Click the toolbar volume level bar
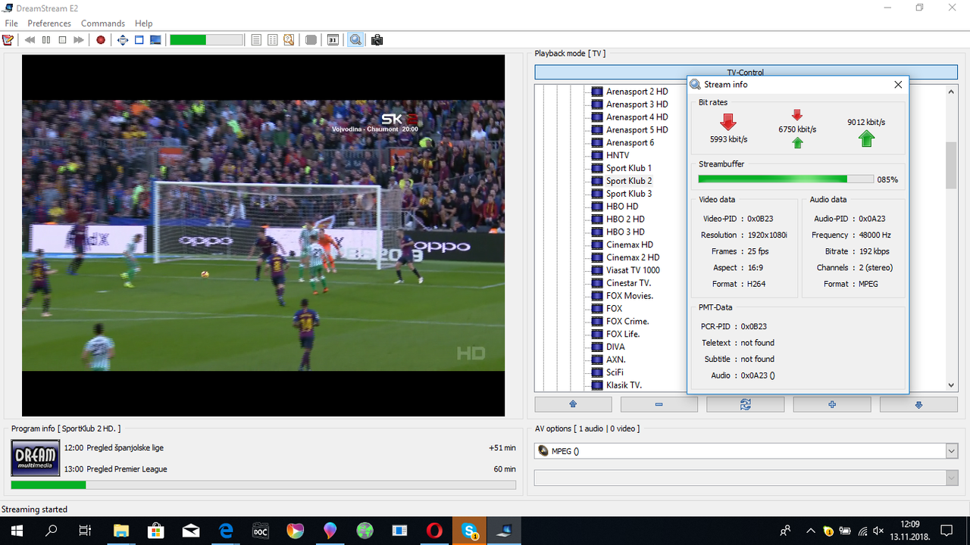The image size is (970, 545). (206, 40)
